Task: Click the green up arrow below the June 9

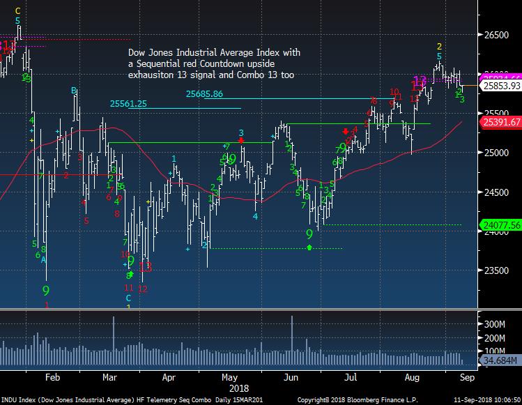Action: (309, 247)
